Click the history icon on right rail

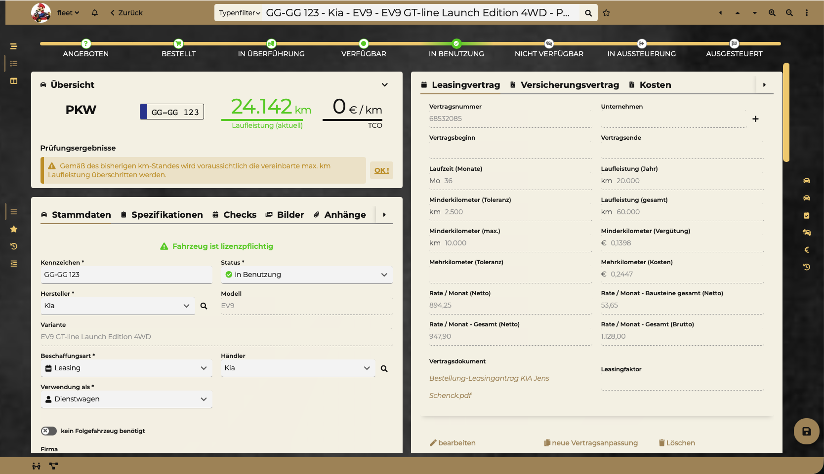point(807,267)
